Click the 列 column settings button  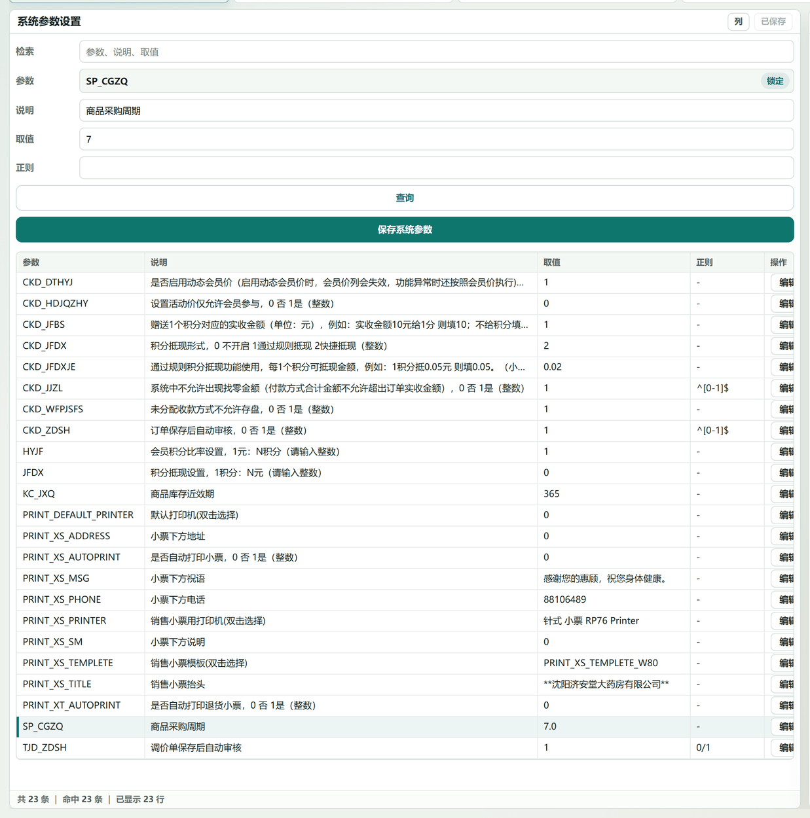click(738, 22)
